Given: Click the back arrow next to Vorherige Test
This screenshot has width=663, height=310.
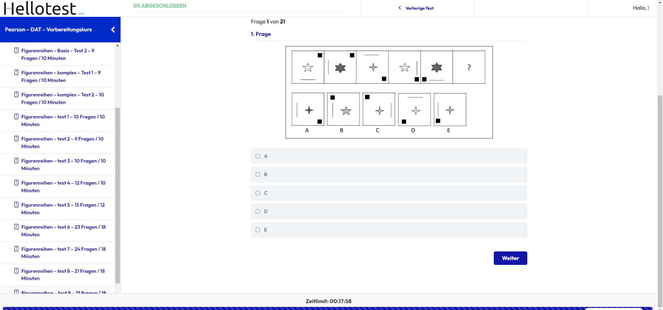Looking at the screenshot, I should click(400, 8).
